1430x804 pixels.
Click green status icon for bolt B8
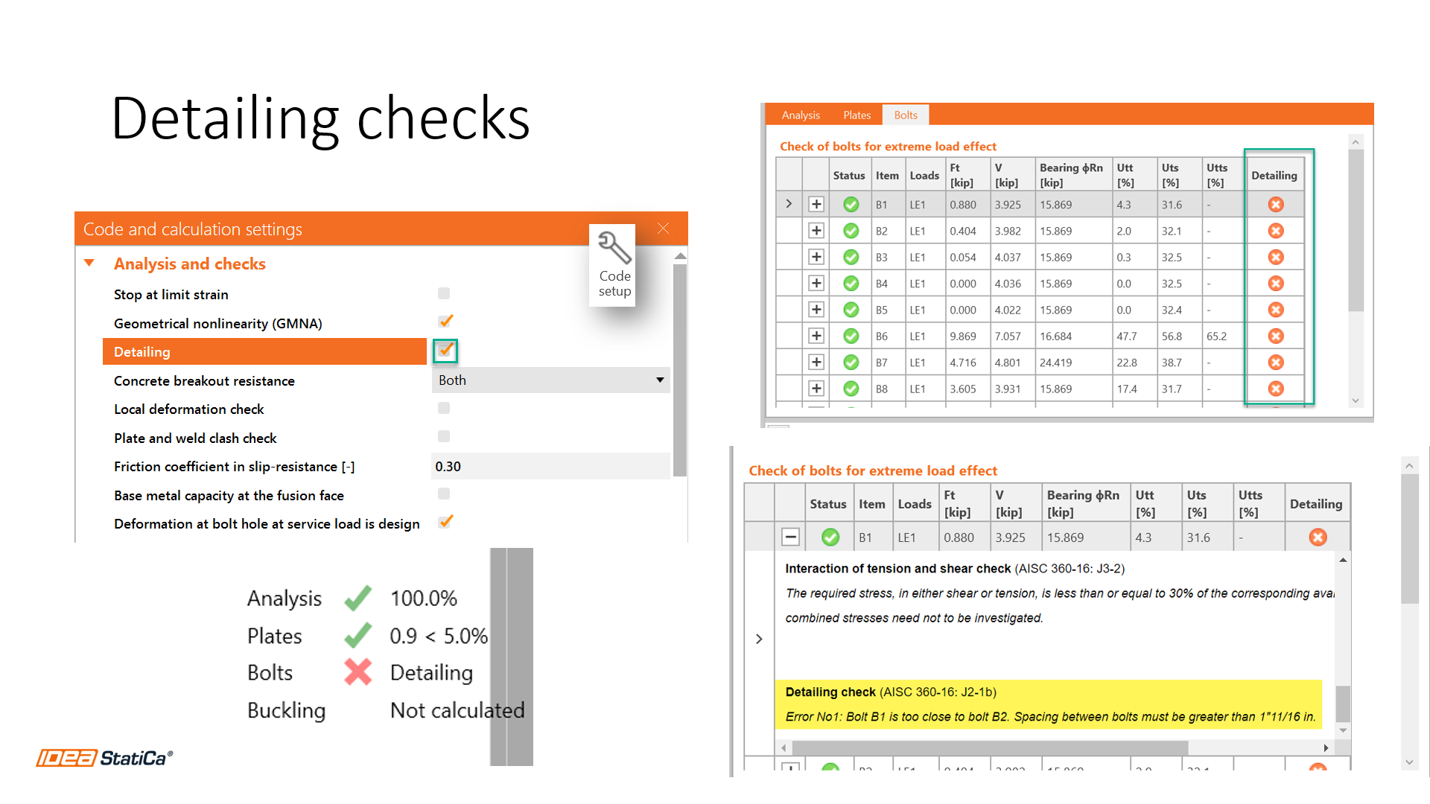coord(850,388)
